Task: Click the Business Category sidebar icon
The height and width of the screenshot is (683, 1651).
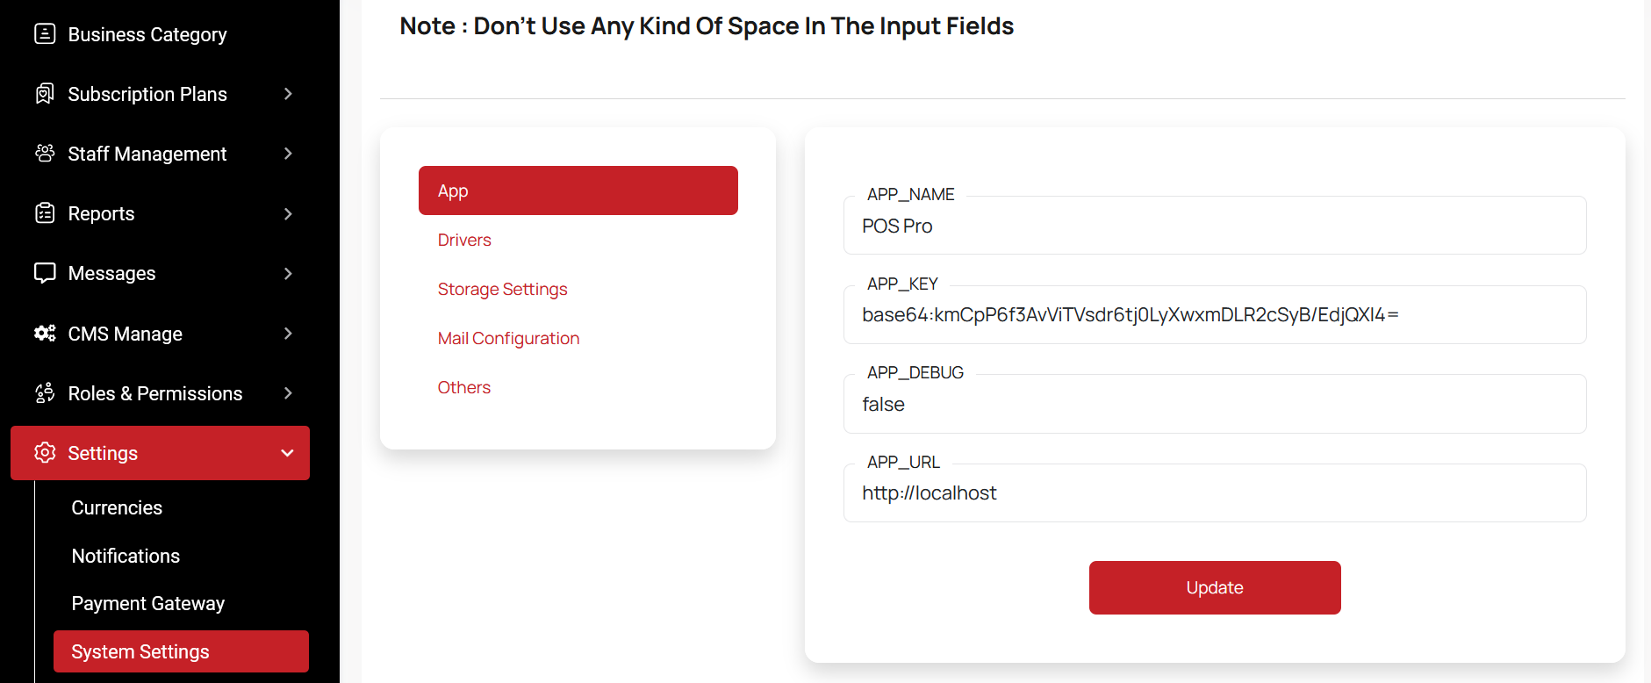Action: point(45,34)
